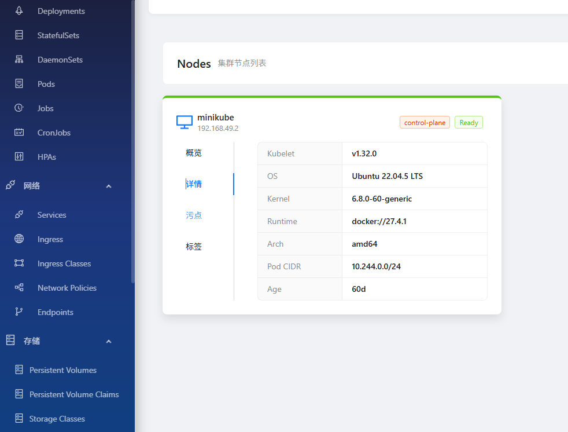Go to Services page
The width and height of the screenshot is (568, 432).
pos(52,215)
